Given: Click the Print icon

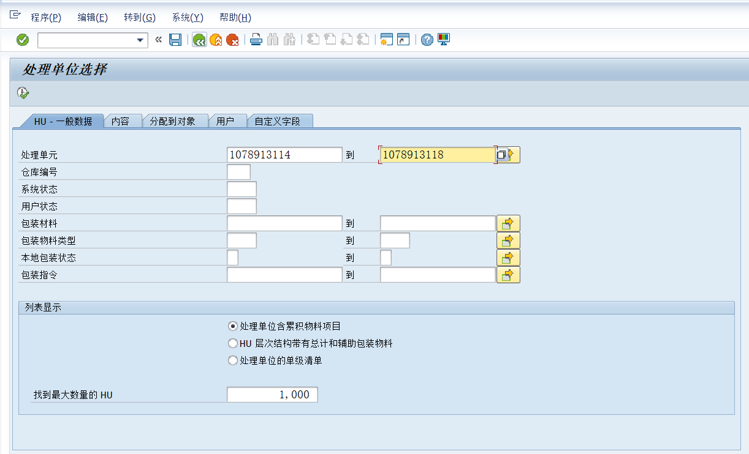Looking at the screenshot, I should tap(256, 39).
